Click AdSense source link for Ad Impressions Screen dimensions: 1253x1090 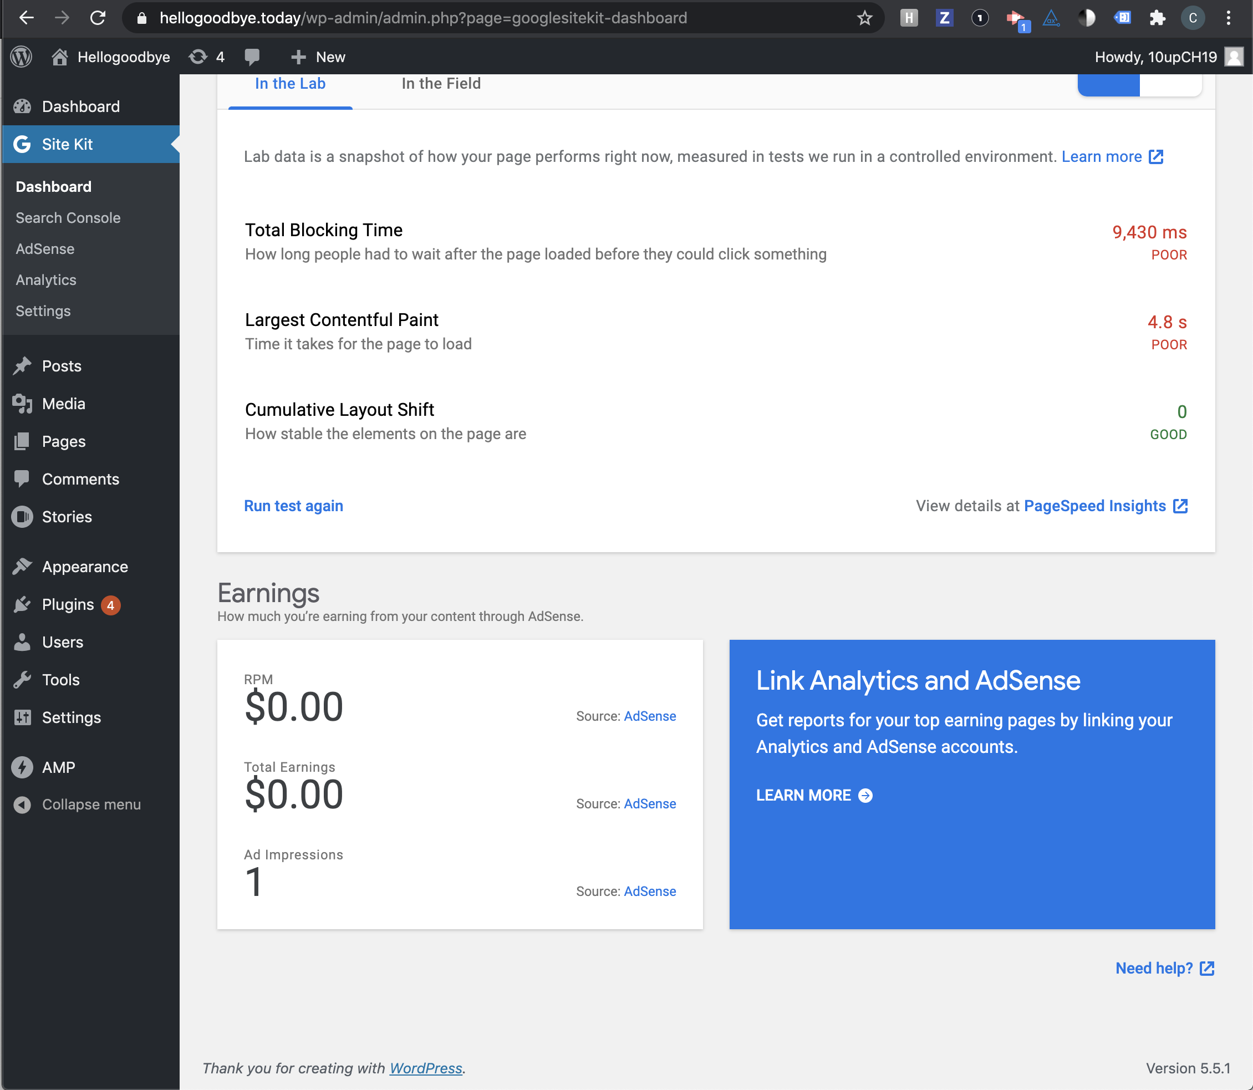650,891
